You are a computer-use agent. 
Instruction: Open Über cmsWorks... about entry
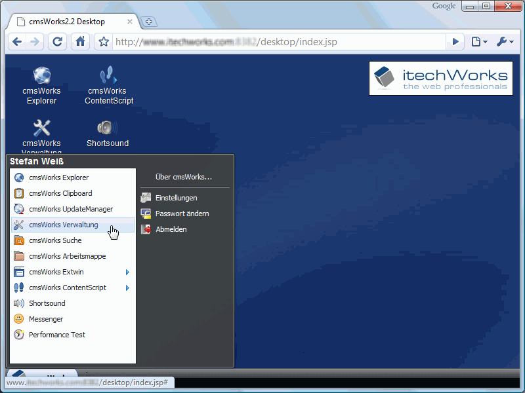pos(184,177)
